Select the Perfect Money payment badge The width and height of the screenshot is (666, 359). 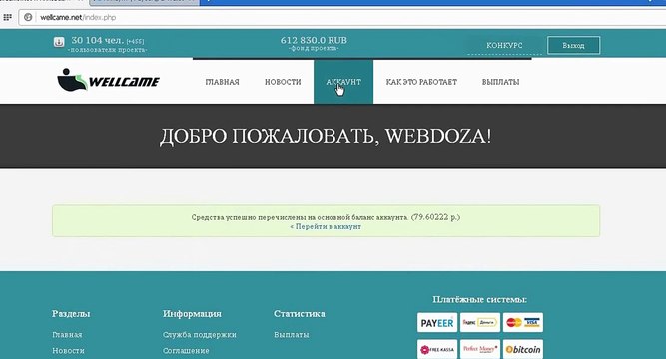click(x=480, y=349)
